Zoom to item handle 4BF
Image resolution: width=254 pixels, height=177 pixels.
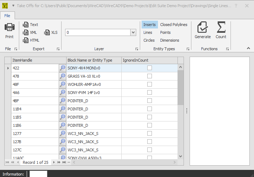(x=62, y=101)
